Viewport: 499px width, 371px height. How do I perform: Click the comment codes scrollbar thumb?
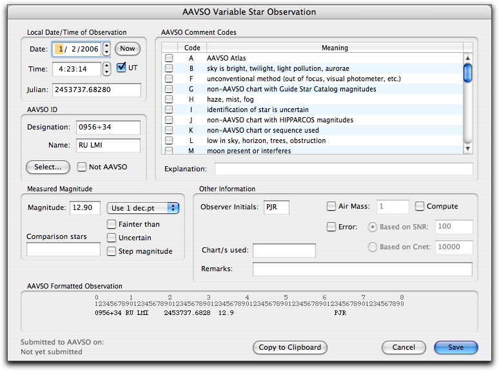[x=467, y=73]
